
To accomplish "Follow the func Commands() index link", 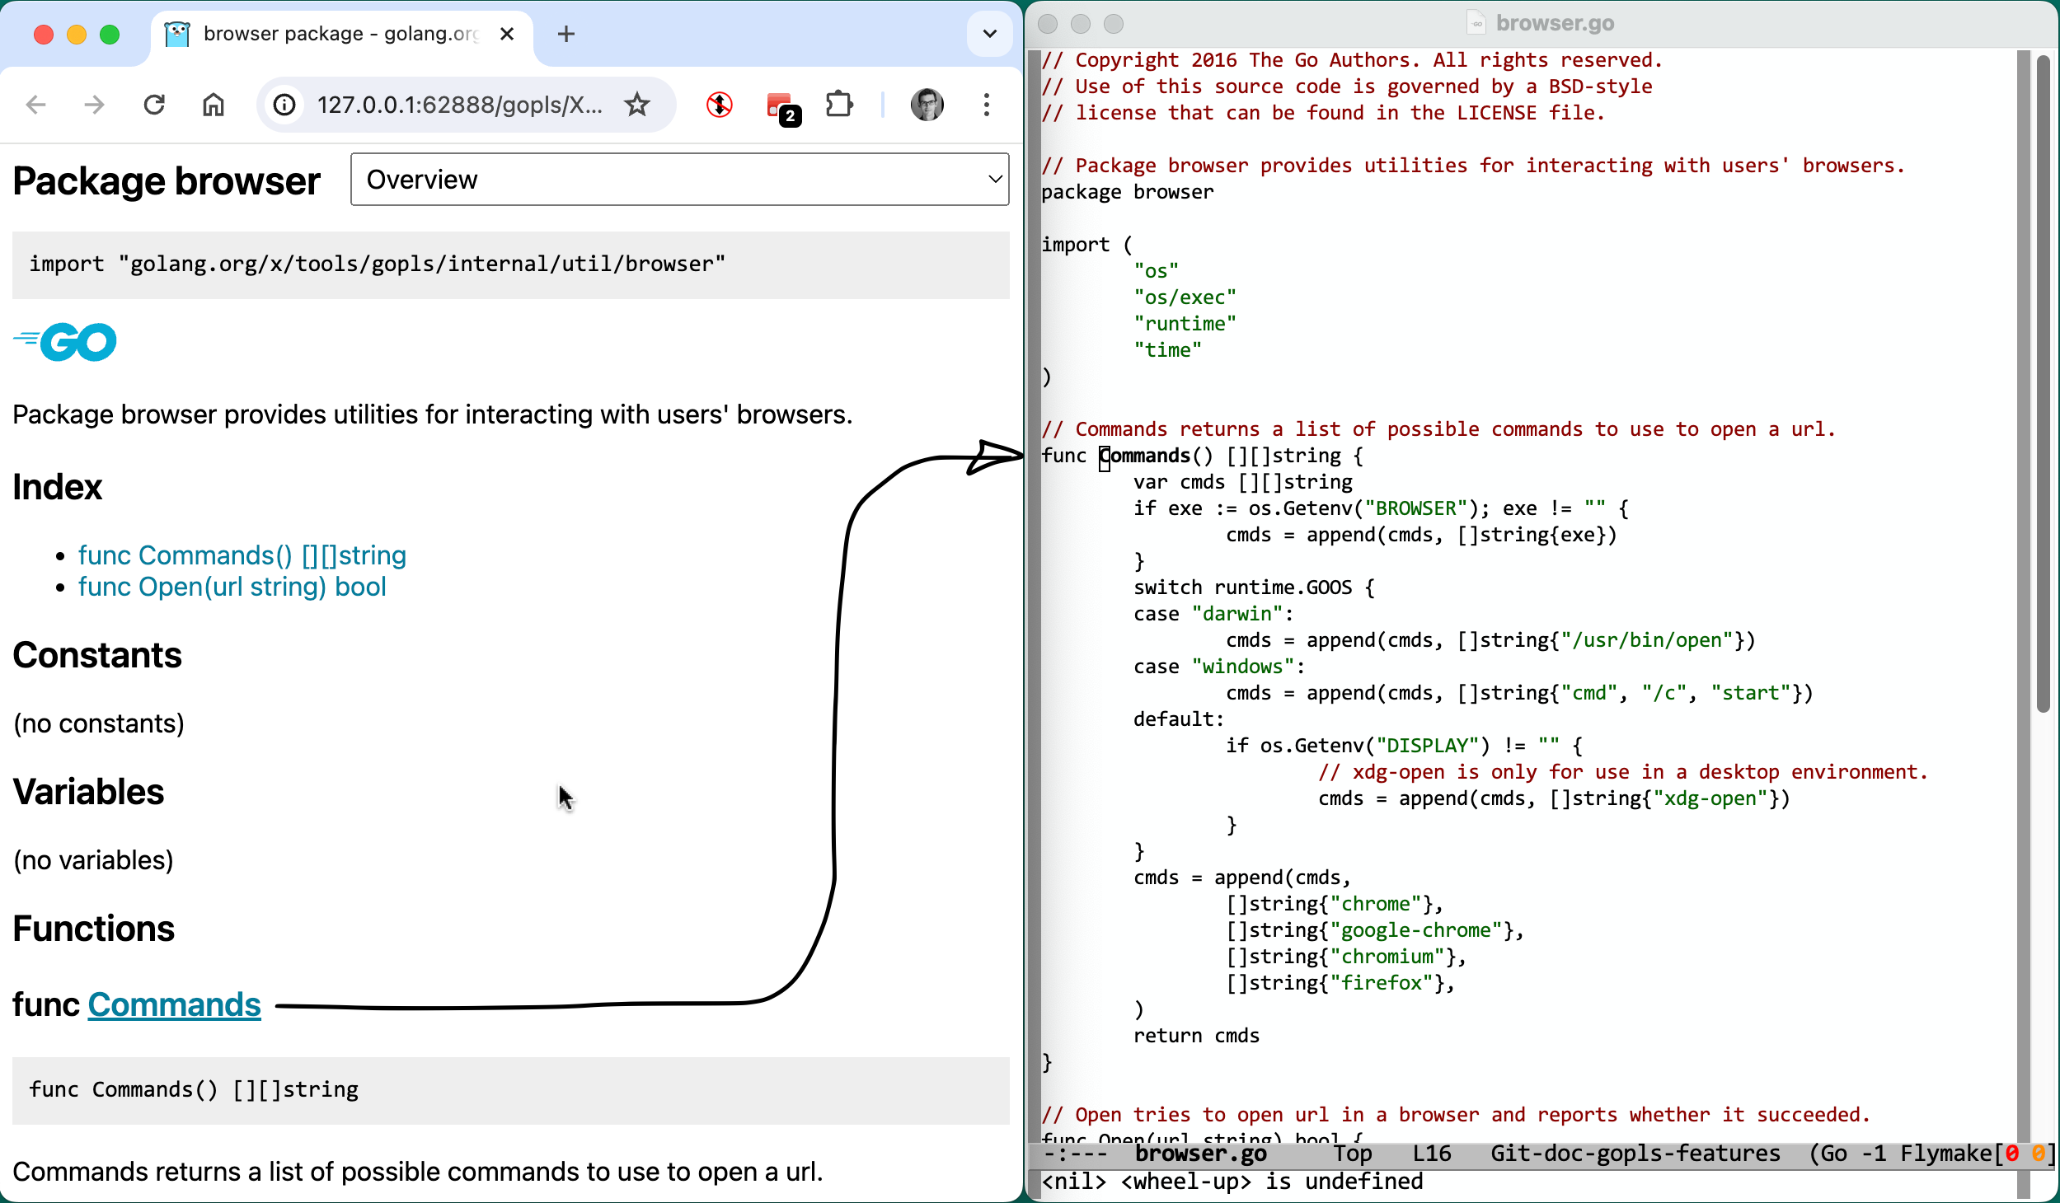I will [x=242, y=555].
